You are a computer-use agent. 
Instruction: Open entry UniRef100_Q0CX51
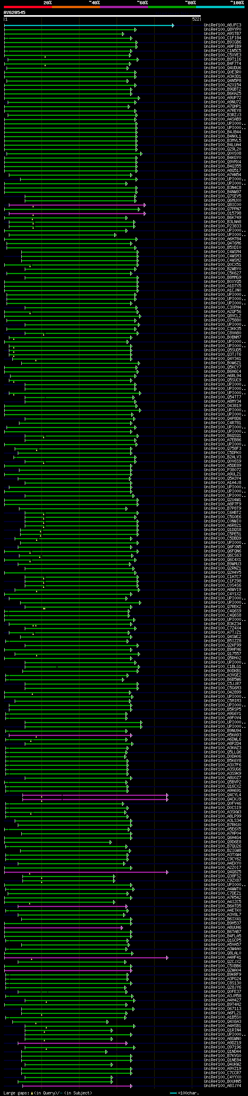[222, 265]
